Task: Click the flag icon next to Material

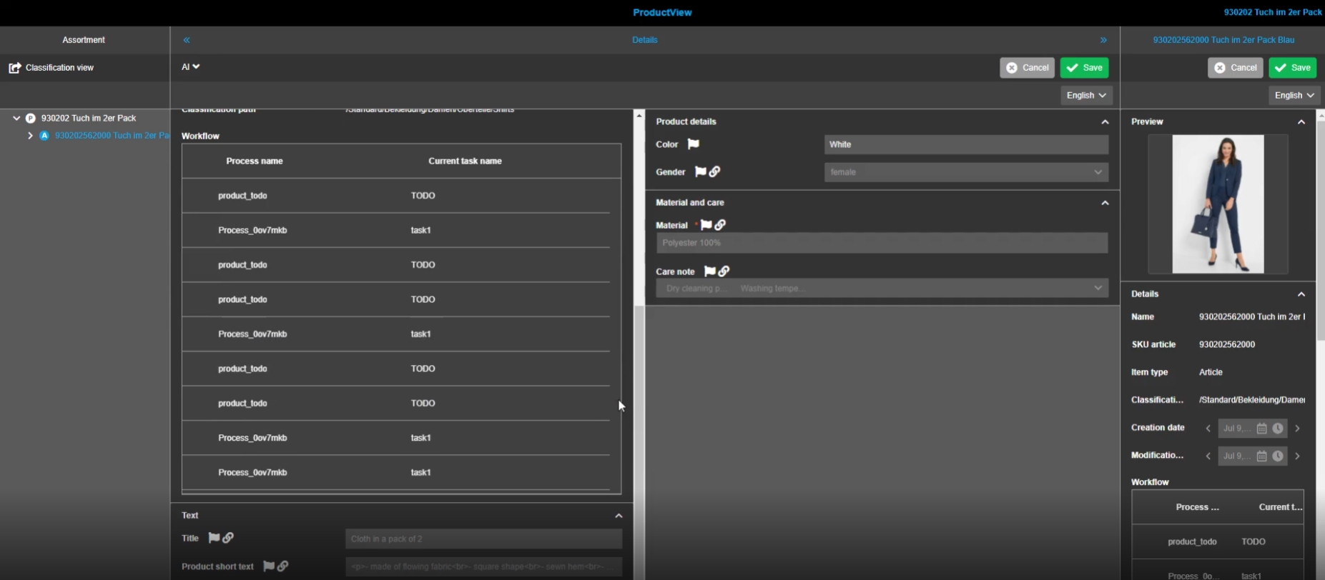Action: 706,225
